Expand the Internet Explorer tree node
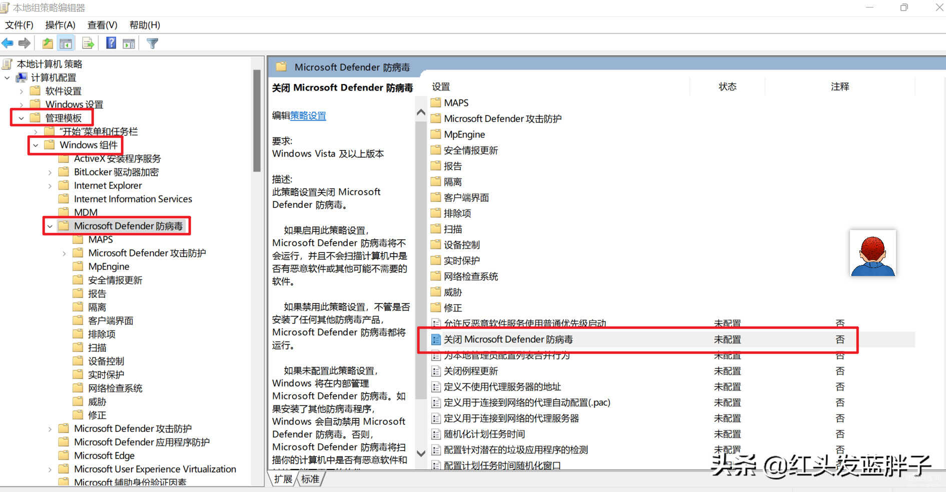This screenshot has height=492, width=946. pos(50,185)
